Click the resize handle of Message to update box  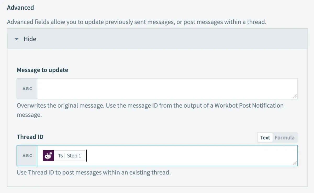(x=295, y=96)
